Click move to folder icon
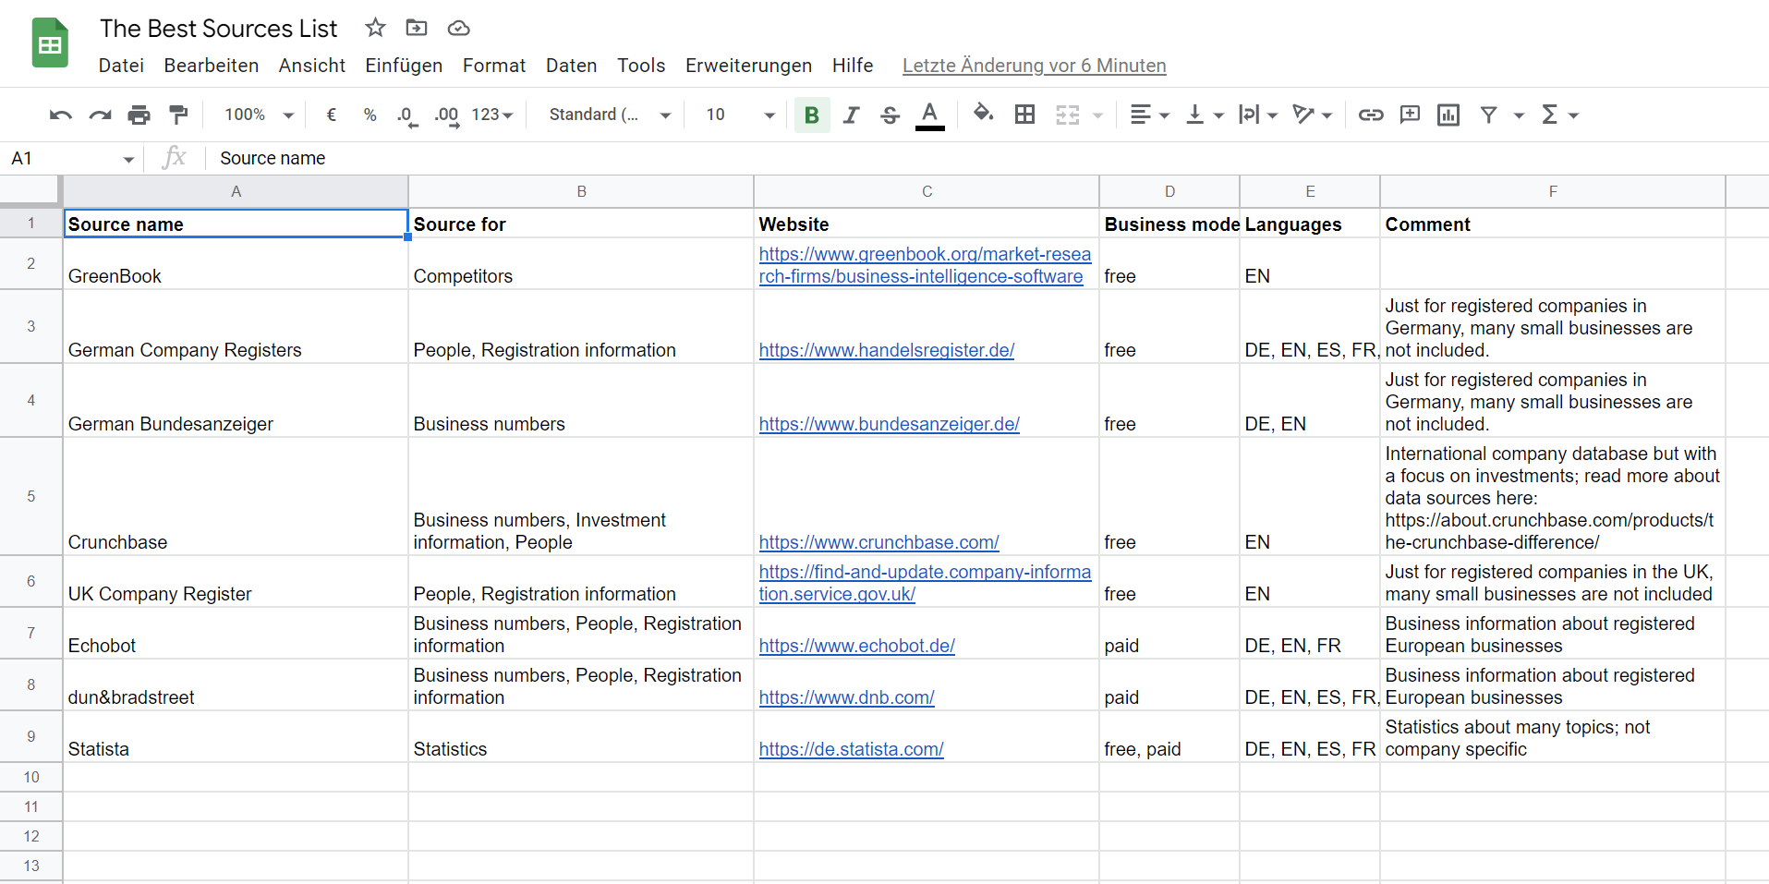Image resolution: width=1769 pixels, height=884 pixels. (x=417, y=28)
